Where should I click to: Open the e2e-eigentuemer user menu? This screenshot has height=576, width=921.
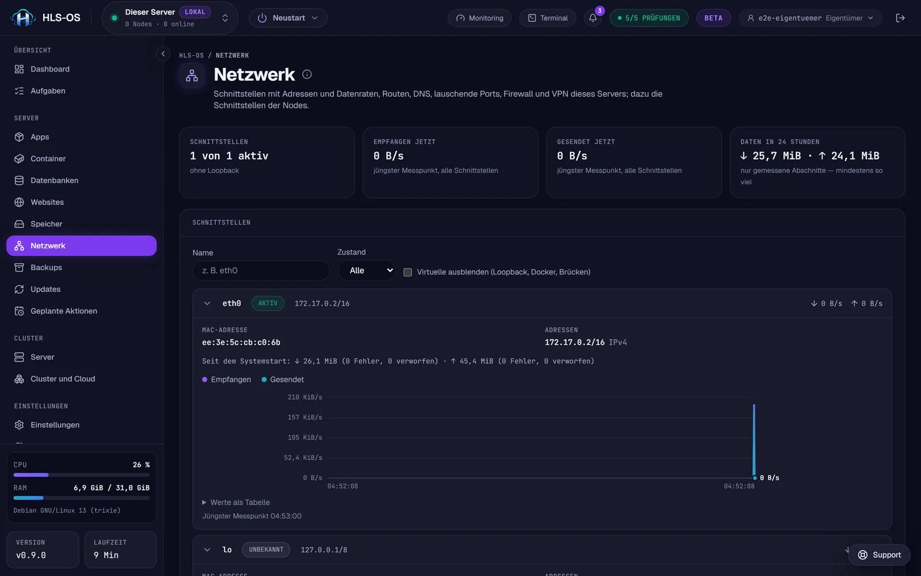(810, 18)
